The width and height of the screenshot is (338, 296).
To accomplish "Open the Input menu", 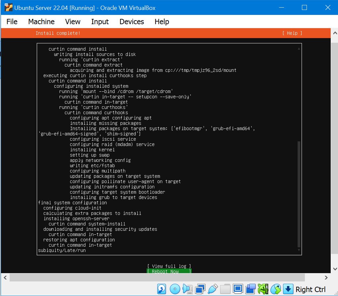I will tap(100, 22).
